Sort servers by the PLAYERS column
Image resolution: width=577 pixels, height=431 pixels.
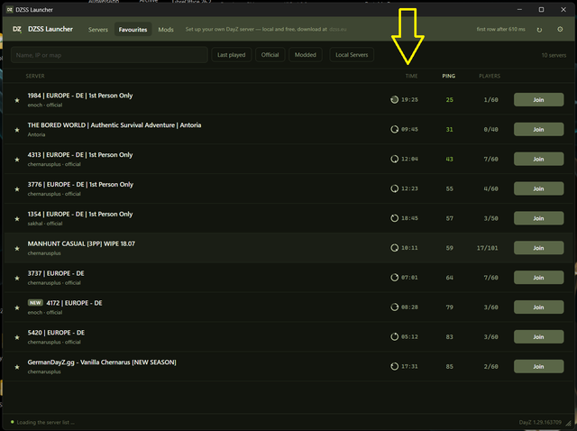(490, 76)
